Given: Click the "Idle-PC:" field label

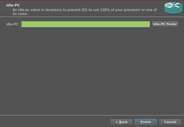Looking at the screenshot, I should (x=13, y=24).
